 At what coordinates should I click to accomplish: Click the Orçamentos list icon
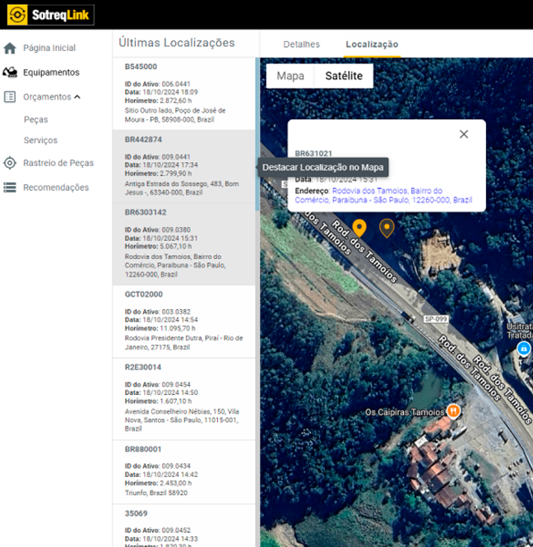tap(10, 97)
